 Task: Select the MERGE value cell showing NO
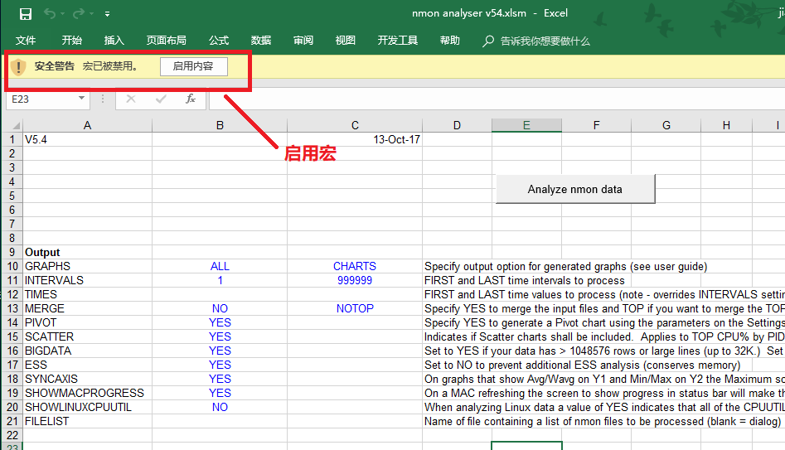point(220,308)
